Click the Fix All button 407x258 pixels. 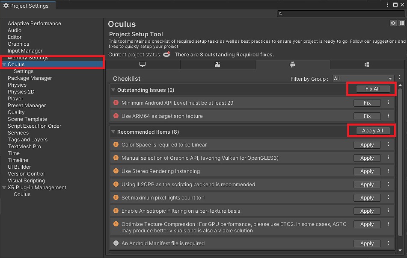click(373, 89)
